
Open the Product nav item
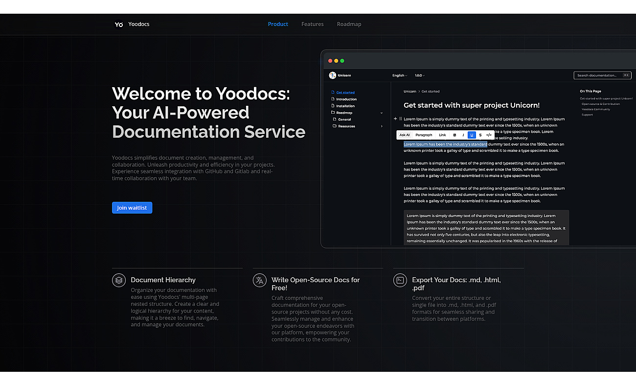(278, 24)
